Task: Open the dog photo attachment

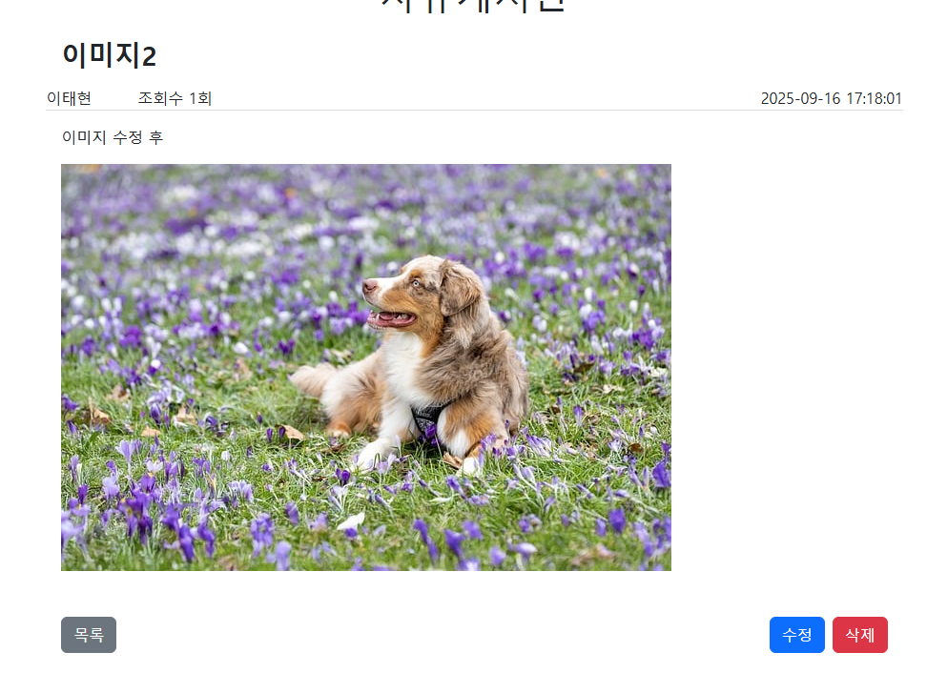Action: click(366, 367)
